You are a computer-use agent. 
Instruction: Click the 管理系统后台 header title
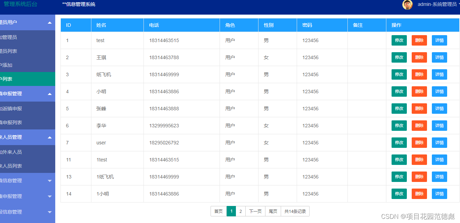tap(20, 4)
